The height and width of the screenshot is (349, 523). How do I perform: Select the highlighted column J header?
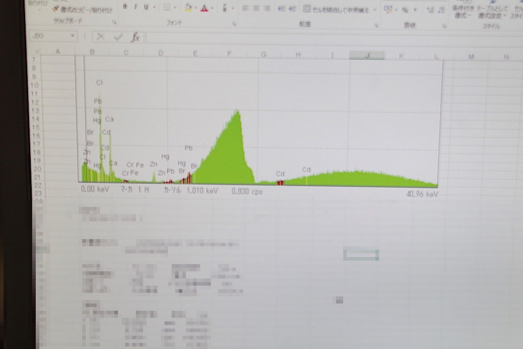tap(367, 56)
